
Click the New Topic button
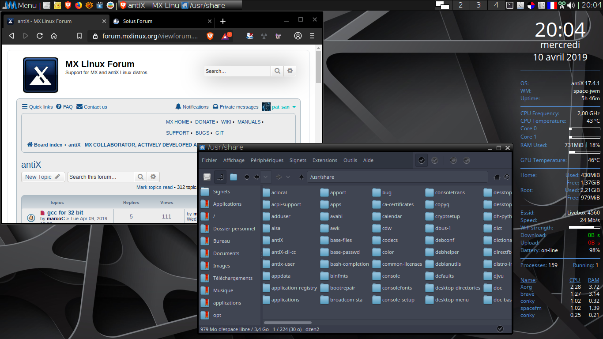(43, 177)
